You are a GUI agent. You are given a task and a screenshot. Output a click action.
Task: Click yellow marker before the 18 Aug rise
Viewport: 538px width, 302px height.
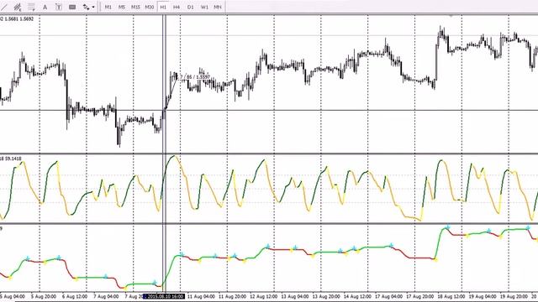[x=435, y=260]
